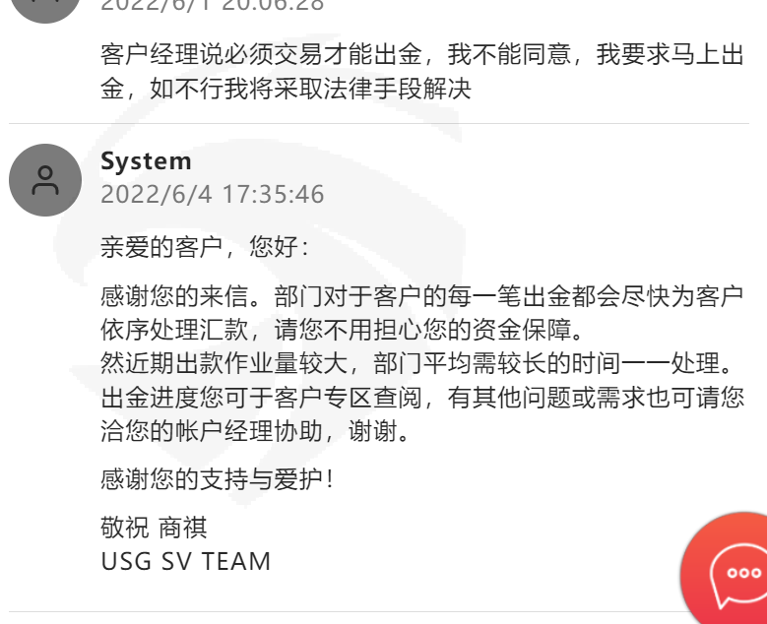Click the partially visible avatar at top
The image size is (767, 624).
[45, 10]
